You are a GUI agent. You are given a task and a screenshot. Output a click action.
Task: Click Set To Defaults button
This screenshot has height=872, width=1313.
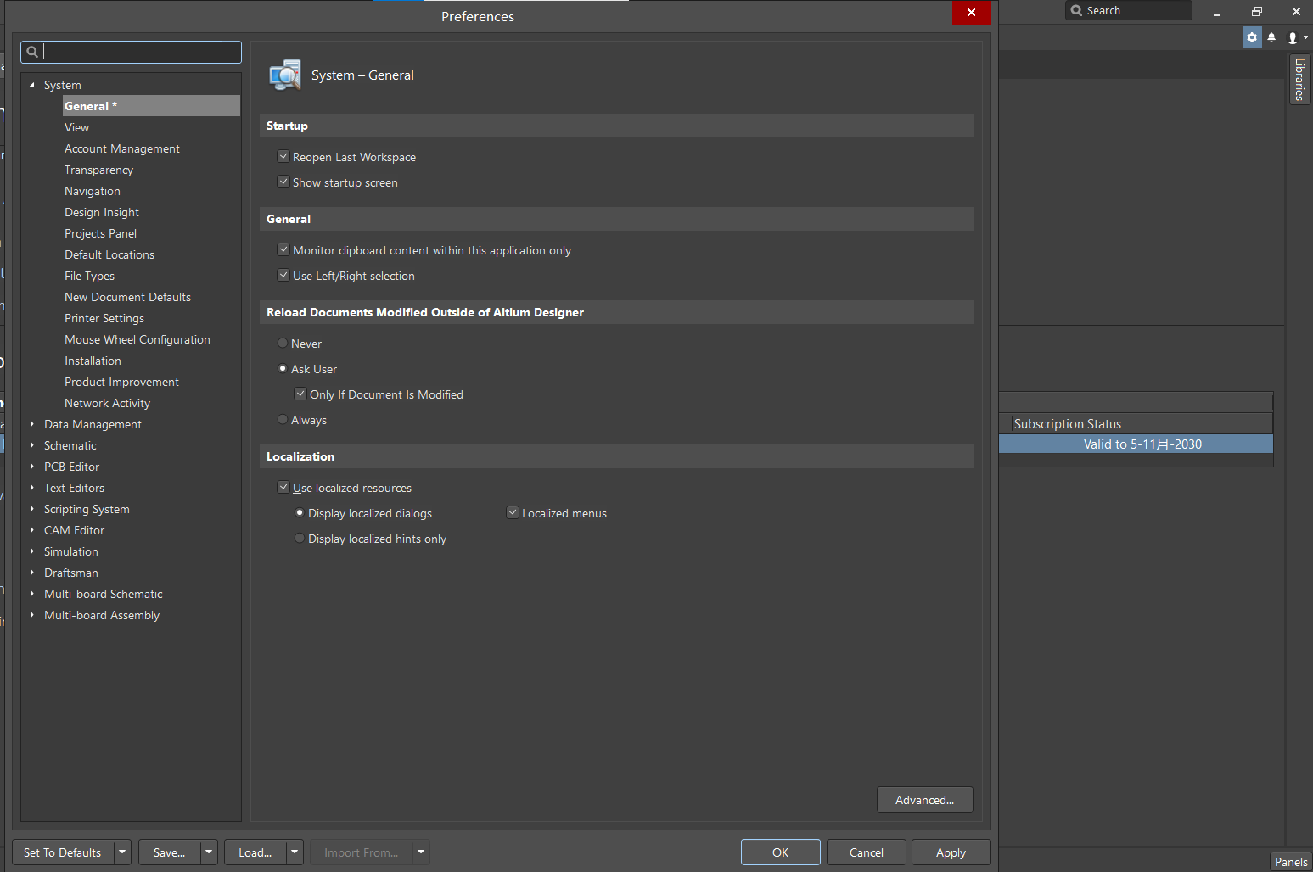pos(63,852)
